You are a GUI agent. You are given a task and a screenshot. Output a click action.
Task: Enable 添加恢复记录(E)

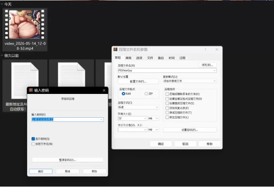point(167,108)
